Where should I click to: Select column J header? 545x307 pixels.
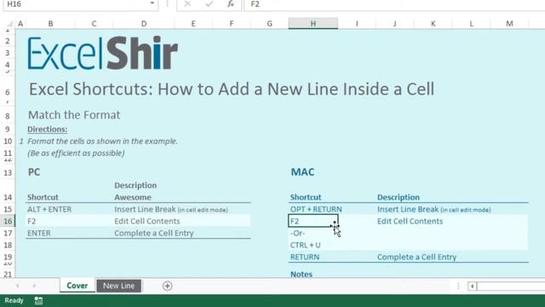coord(394,24)
